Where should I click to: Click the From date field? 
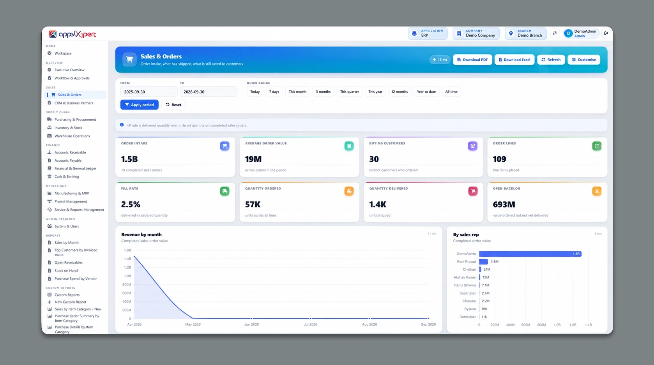pos(149,92)
